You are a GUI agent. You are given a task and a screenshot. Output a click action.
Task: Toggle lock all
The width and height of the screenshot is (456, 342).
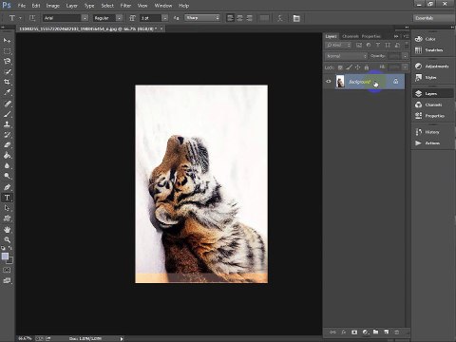(367, 67)
